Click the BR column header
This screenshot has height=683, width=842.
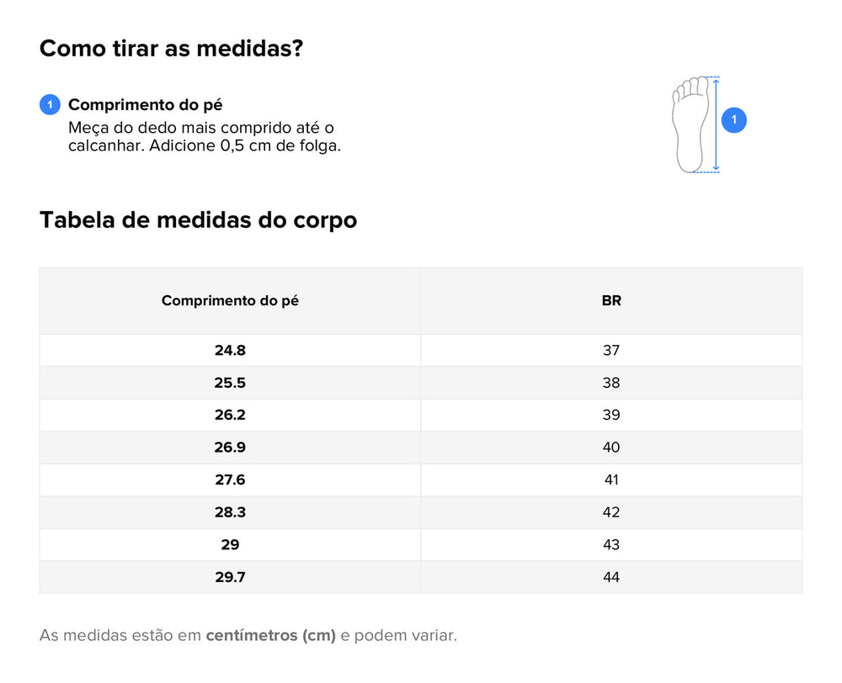pyautogui.click(x=611, y=300)
